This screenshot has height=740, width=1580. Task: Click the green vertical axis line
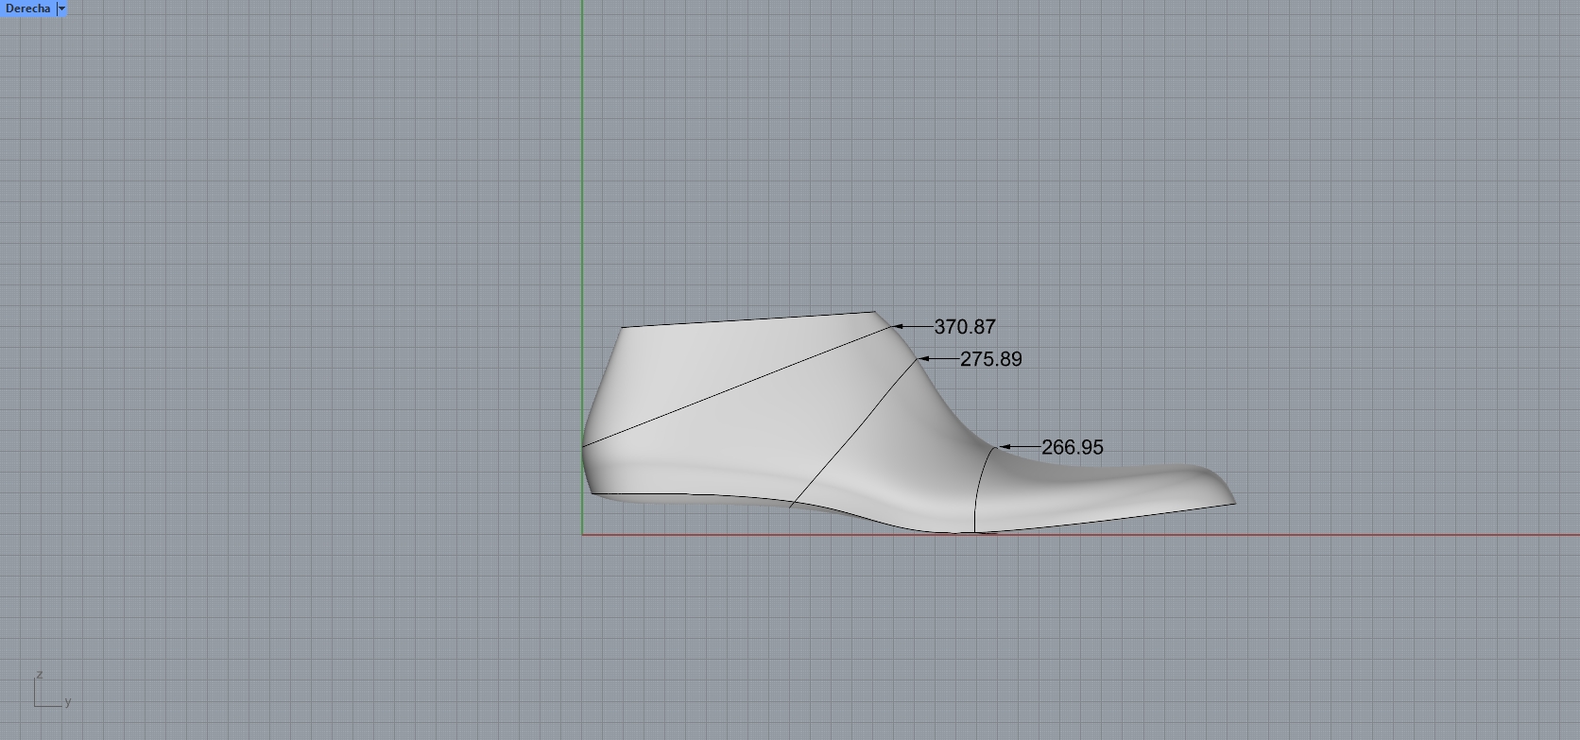coord(582,189)
